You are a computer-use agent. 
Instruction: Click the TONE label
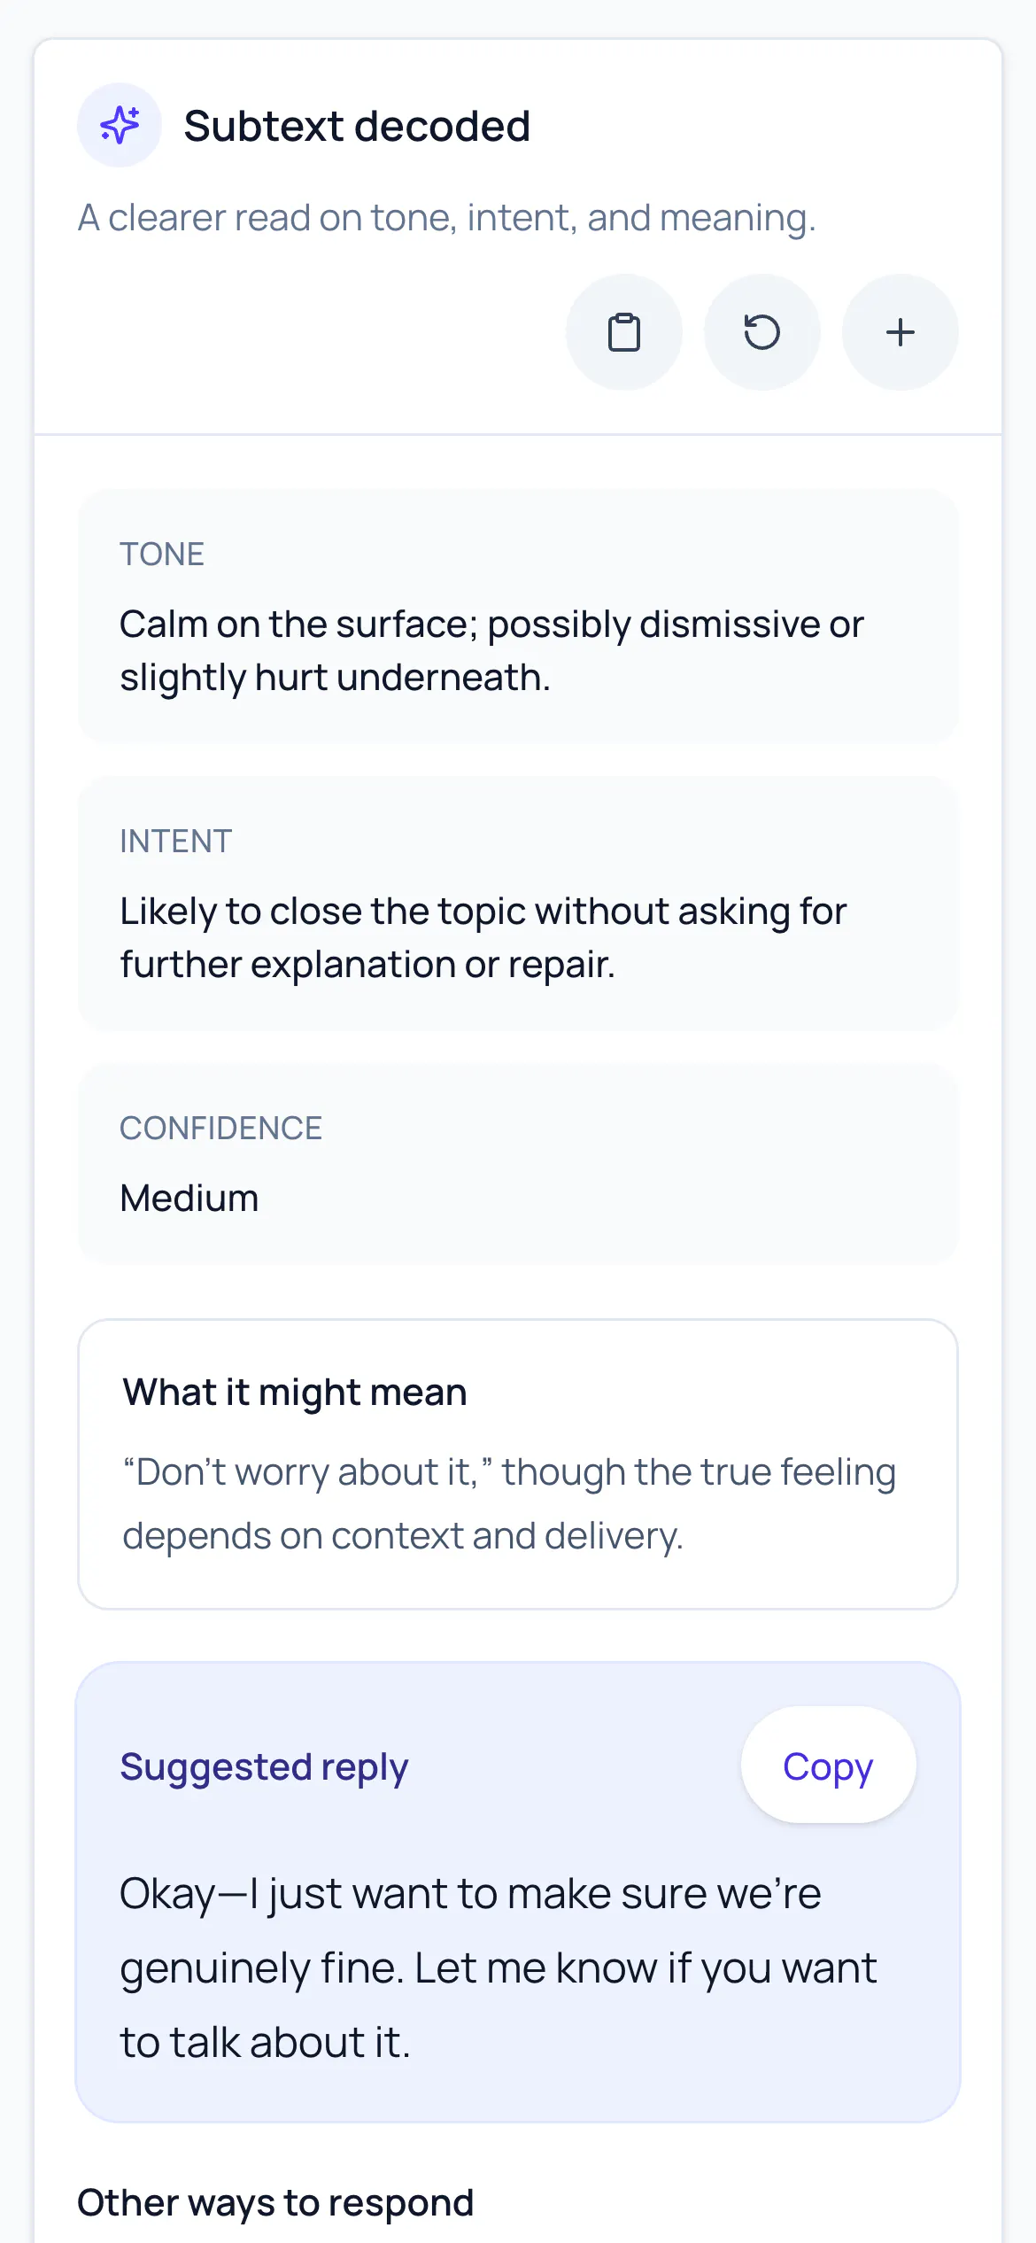tap(162, 555)
